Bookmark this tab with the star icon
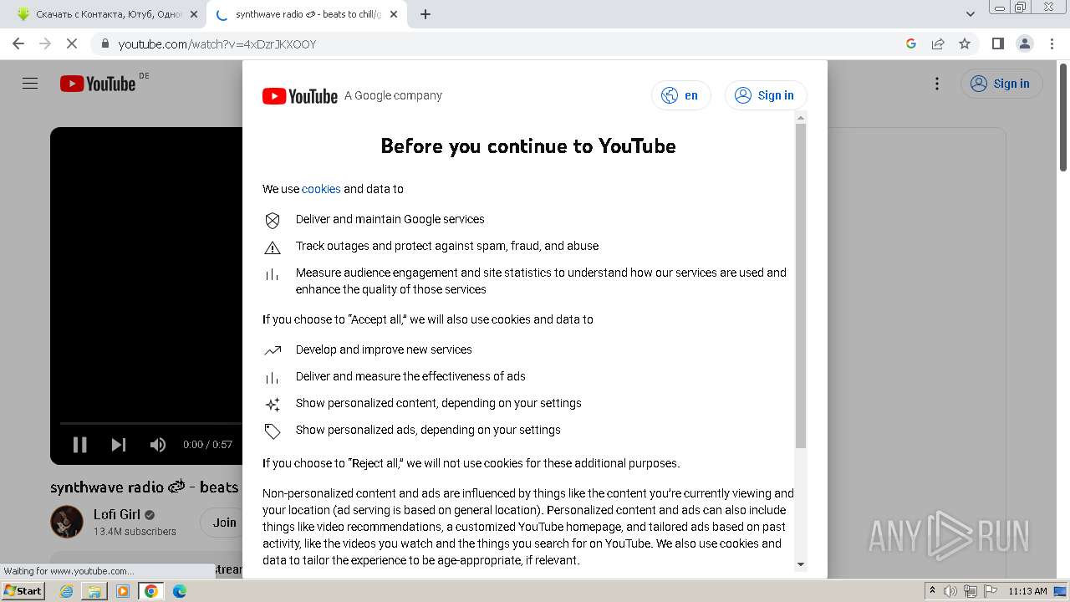The width and height of the screenshot is (1070, 602). [965, 43]
